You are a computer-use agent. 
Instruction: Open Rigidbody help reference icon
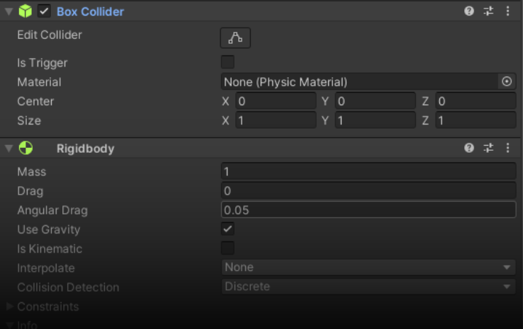click(x=469, y=147)
